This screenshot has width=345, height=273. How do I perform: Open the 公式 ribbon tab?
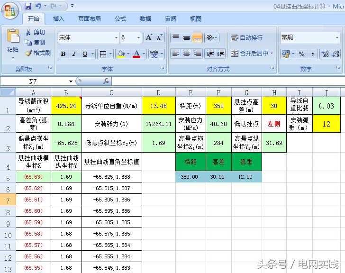pos(120,19)
